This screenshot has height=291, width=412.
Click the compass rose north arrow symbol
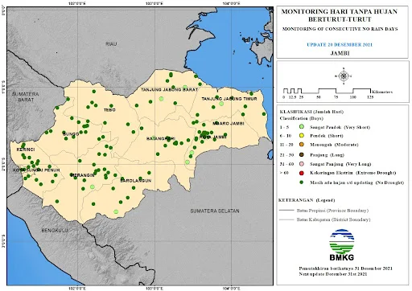tap(344, 76)
